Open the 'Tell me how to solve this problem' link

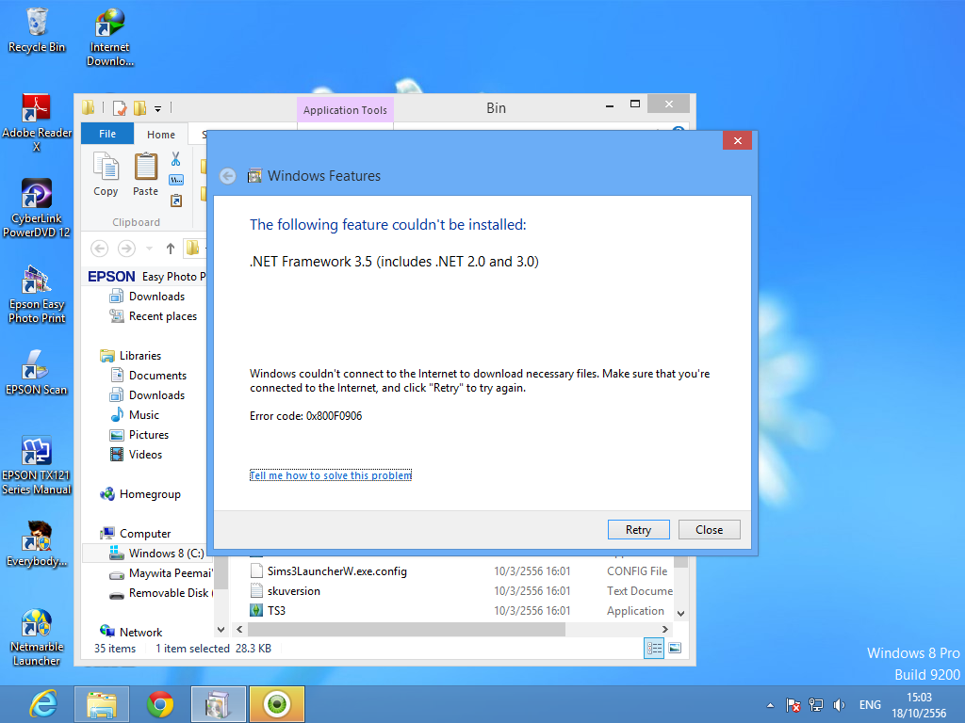click(330, 475)
